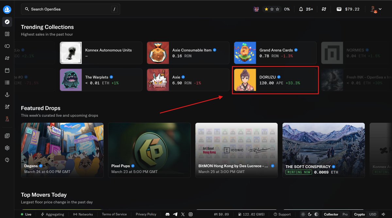Open Support in the footer
The image size is (392, 218).
(x=282, y=214)
